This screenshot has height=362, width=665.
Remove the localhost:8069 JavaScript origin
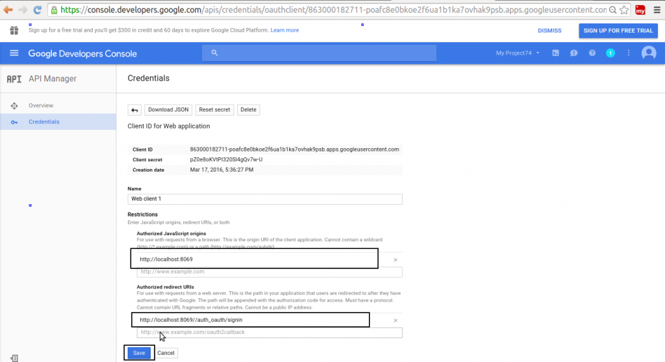coord(395,260)
